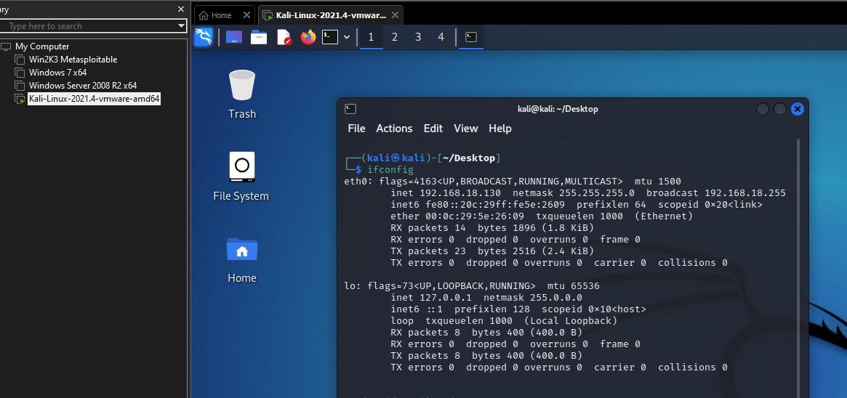Open the library search dropdown arrow
The height and width of the screenshot is (398, 847).
(182, 26)
